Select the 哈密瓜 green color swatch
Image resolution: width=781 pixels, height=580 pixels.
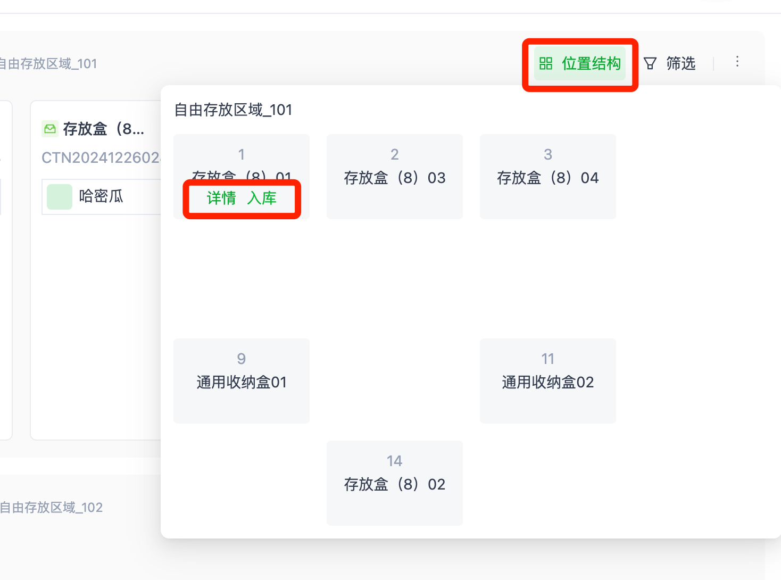pos(59,196)
